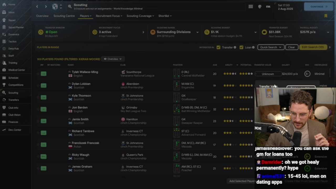Open the Surrounding Divisions scouting range dropdown
336x189 pixels.
tap(197, 32)
